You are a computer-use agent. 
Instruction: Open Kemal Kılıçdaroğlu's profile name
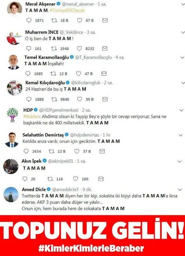45,83
